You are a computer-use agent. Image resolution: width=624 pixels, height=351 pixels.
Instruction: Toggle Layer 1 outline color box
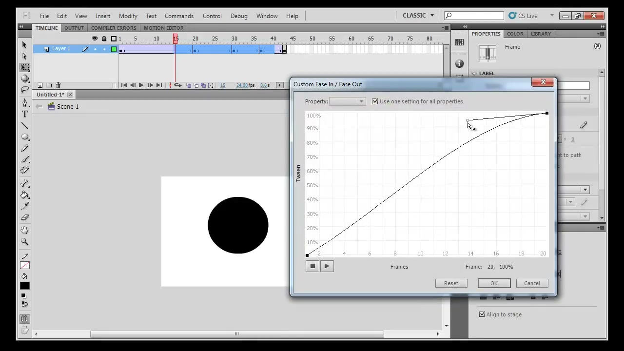tap(114, 49)
